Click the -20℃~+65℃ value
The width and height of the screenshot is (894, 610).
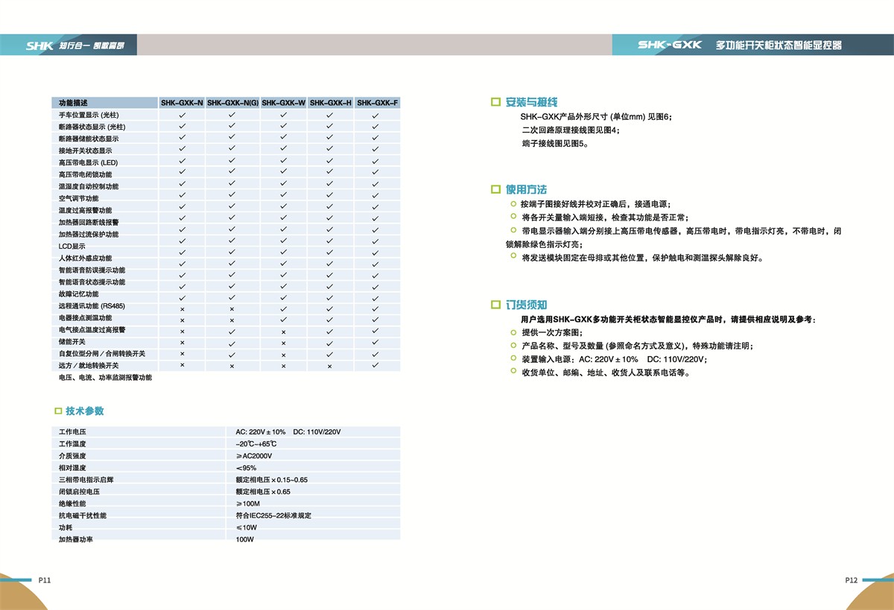coord(256,444)
